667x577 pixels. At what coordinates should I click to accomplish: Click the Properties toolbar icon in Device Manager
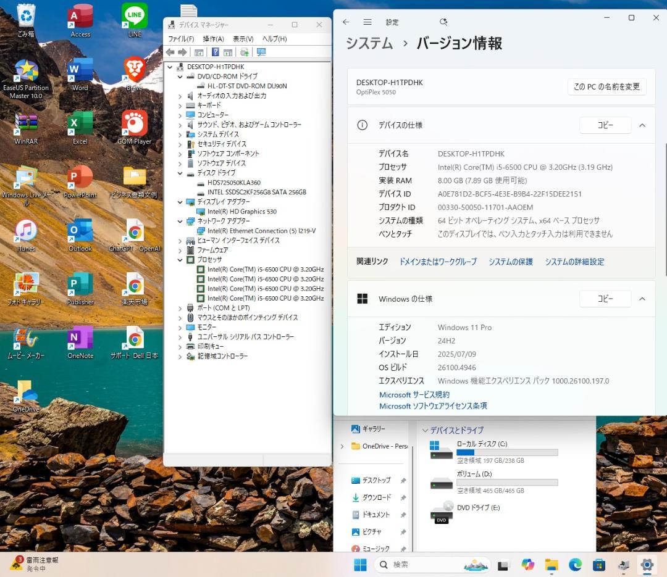tap(228, 52)
